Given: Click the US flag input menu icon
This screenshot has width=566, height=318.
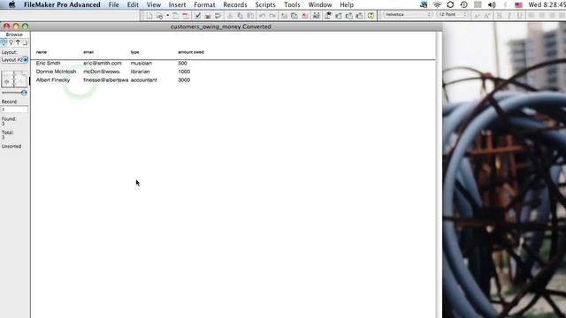Looking at the screenshot, I should 519,4.
